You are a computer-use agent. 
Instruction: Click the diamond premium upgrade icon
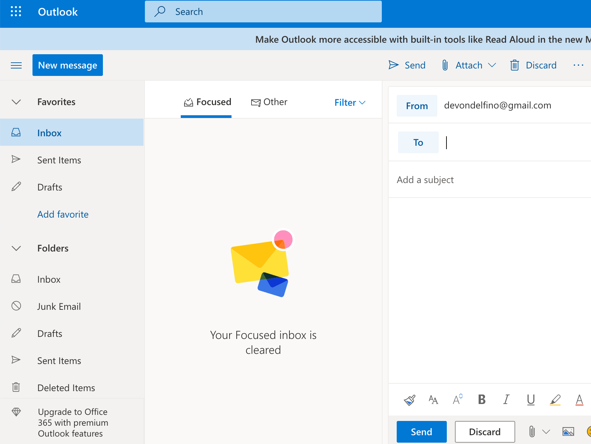pos(16,412)
